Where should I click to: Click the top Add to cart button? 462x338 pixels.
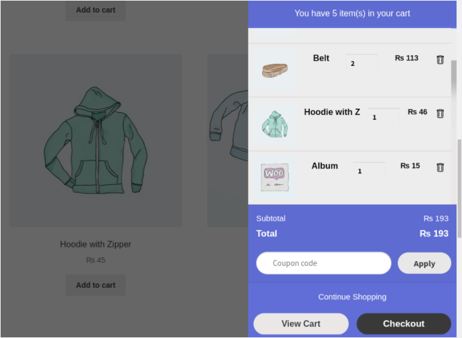[95, 10]
